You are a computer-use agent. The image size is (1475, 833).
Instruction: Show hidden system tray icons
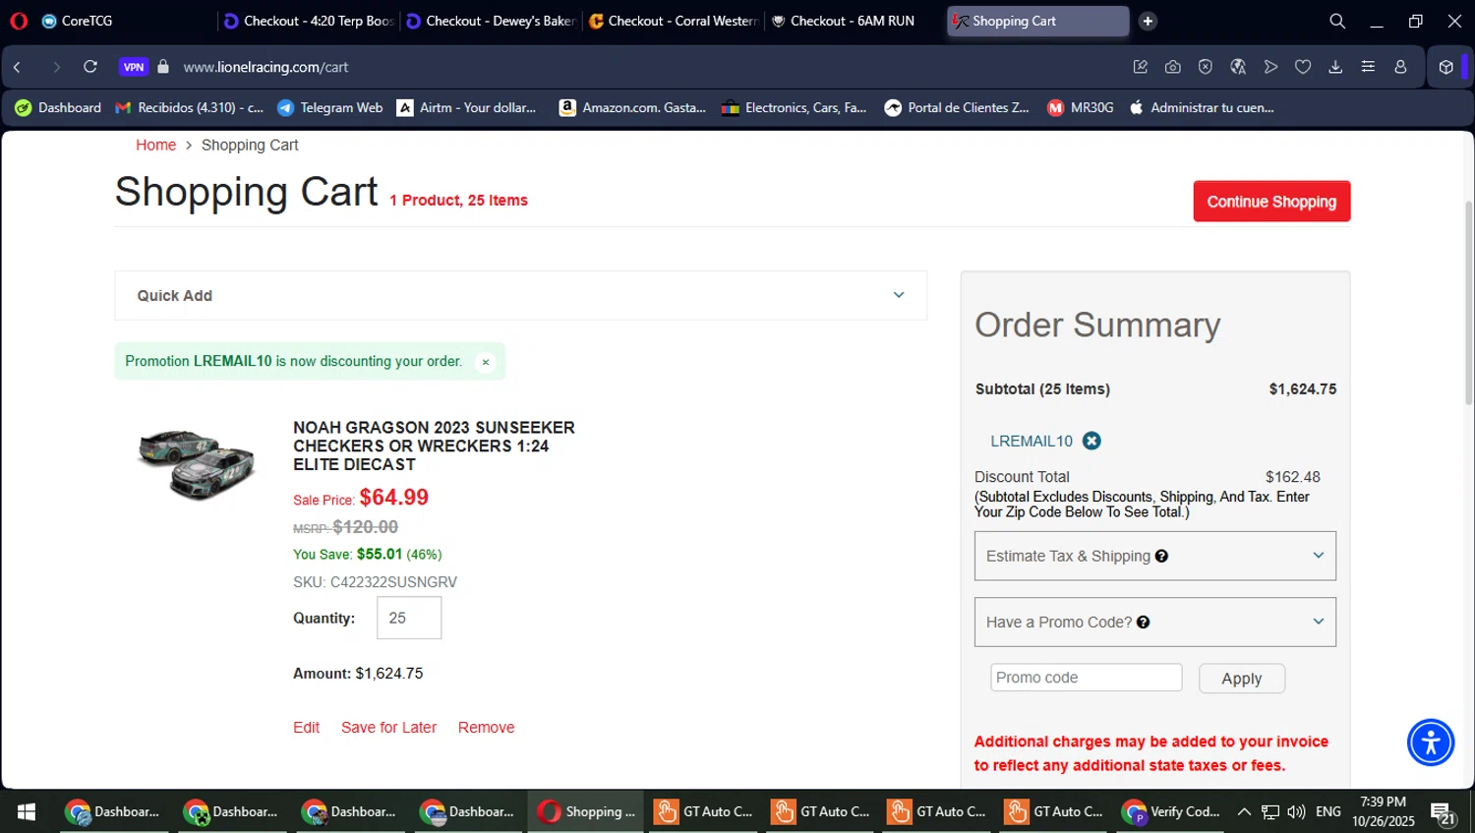coord(1244,811)
